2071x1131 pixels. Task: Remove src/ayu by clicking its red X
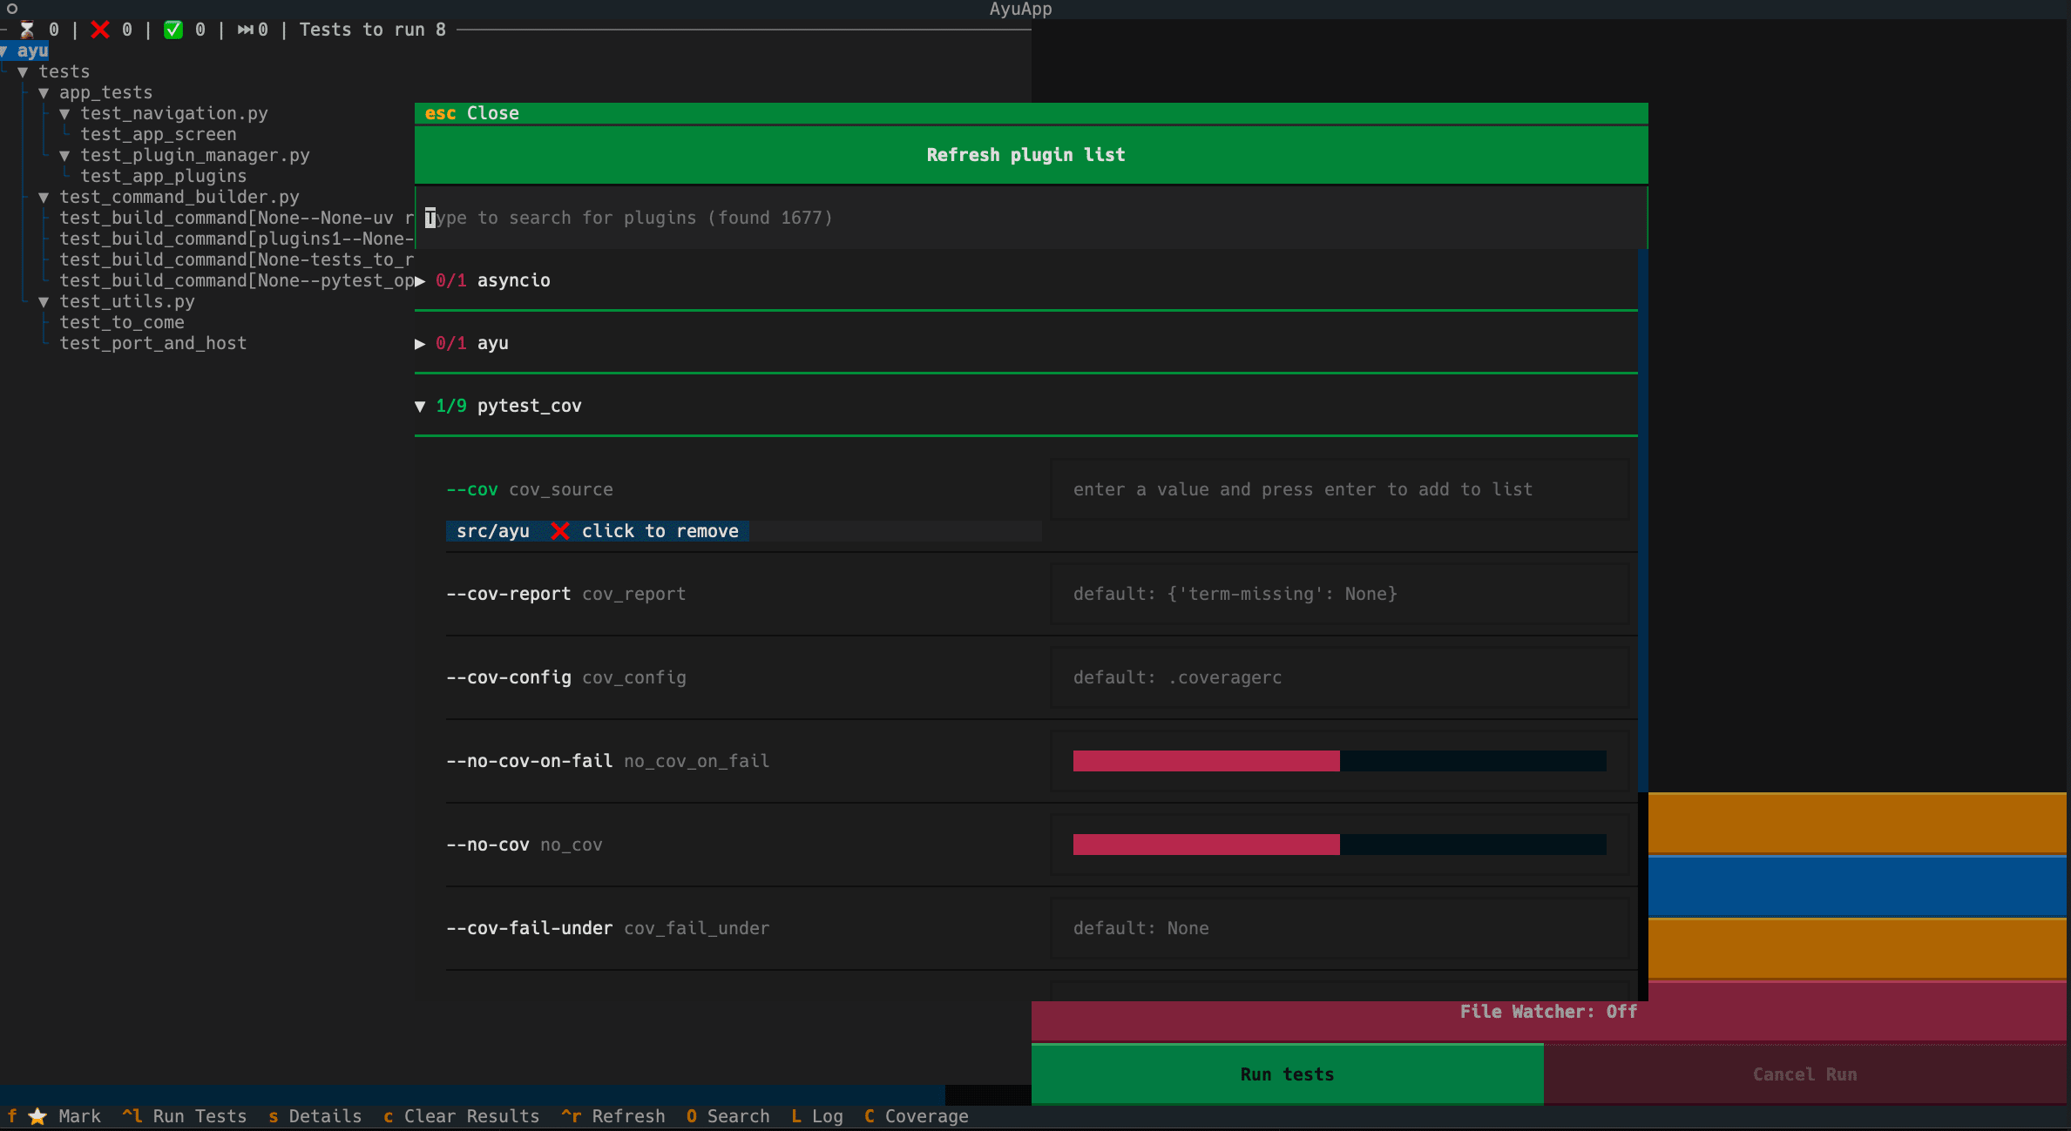(x=560, y=530)
